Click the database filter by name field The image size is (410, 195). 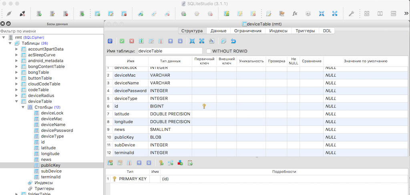coord(51,31)
